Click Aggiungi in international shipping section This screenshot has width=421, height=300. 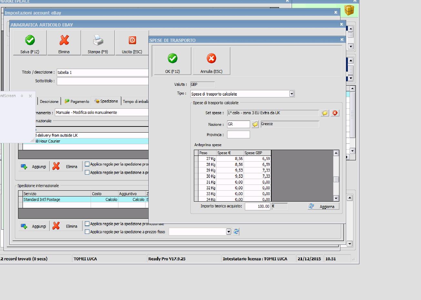(x=34, y=226)
